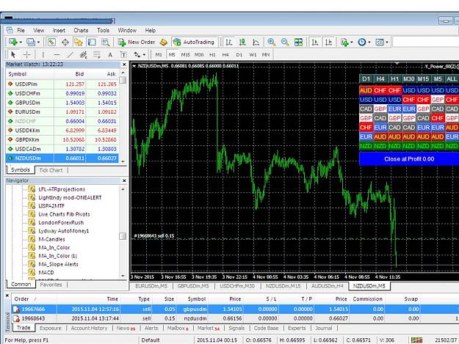Select the Trendline drawing tool
Image resolution: width=459 pixels, height=344 pixels.
tap(71, 54)
